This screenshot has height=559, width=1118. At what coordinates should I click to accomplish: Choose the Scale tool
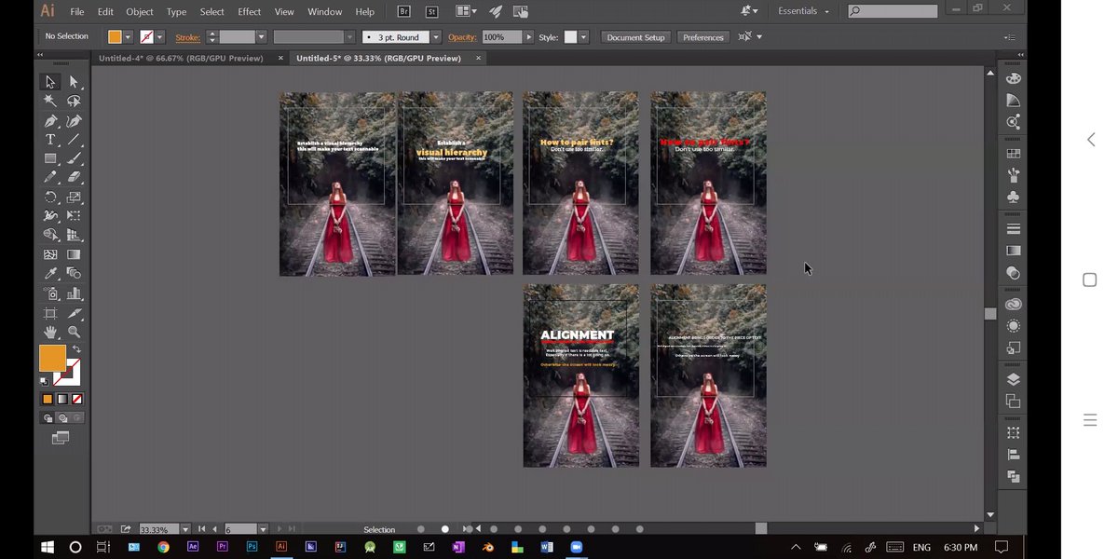pos(74,197)
